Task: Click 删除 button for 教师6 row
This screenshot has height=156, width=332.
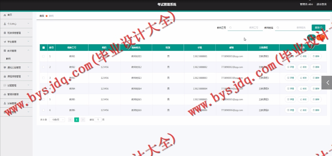Action: coord(316,110)
